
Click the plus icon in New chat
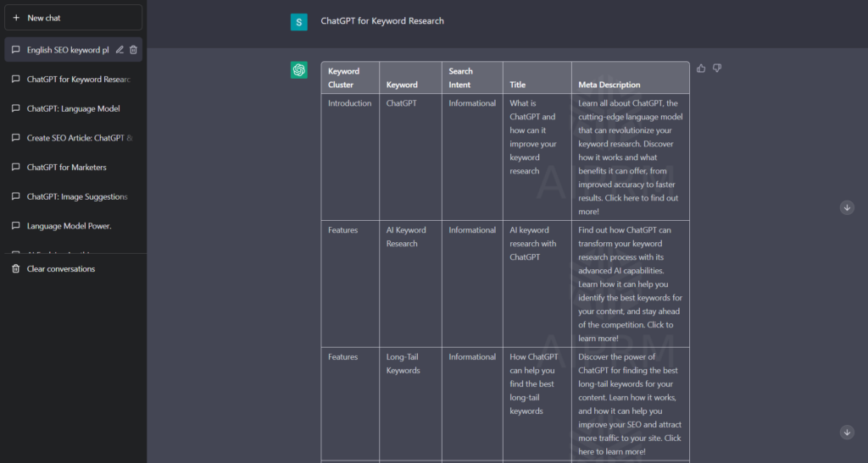tap(16, 18)
